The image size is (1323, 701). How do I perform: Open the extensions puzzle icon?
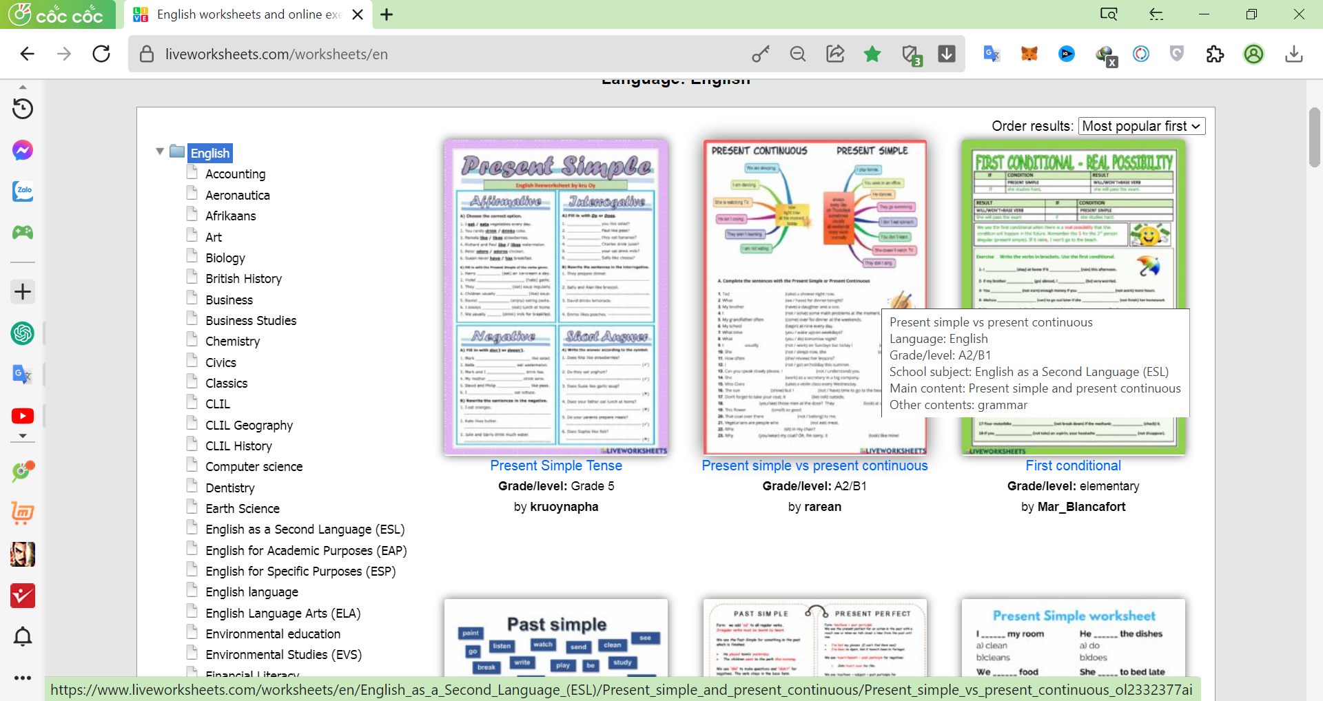click(1215, 54)
